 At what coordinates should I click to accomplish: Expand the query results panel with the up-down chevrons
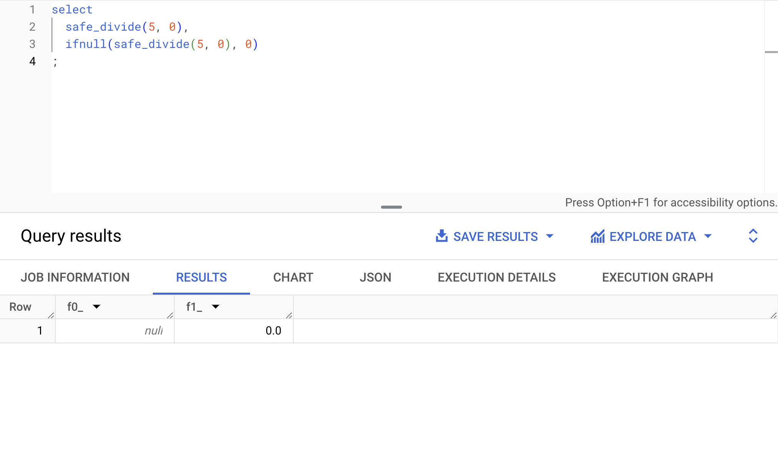[x=753, y=236]
